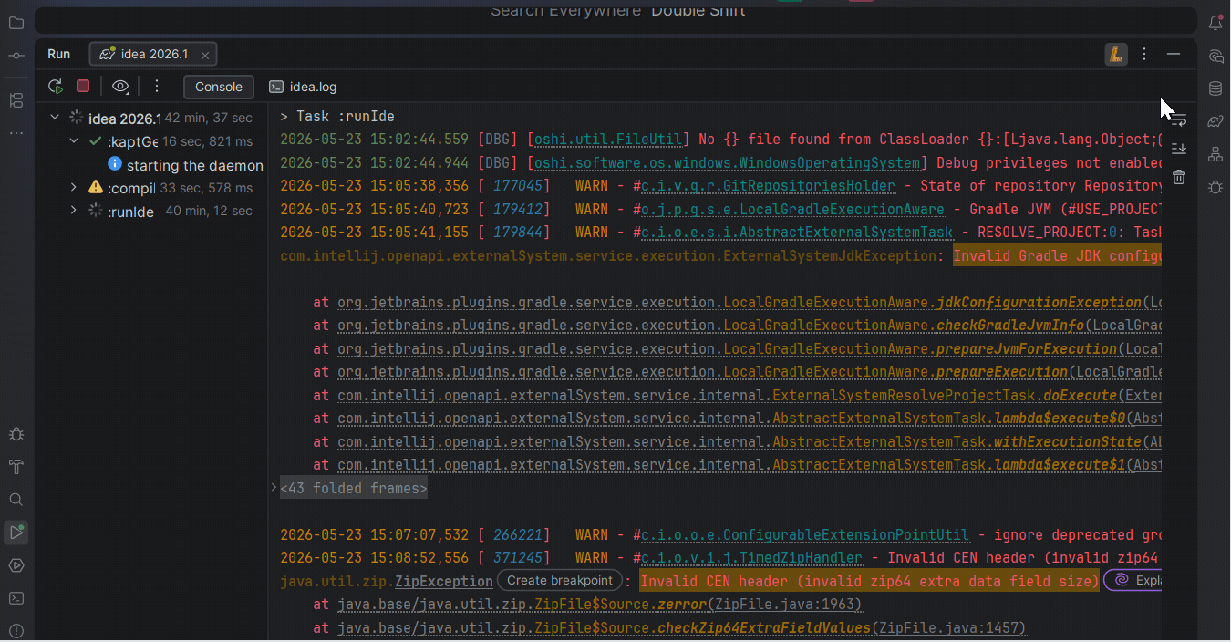Toggle the Run tool window button
This screenshot has width=1231, height=642.
pos(16,533)
